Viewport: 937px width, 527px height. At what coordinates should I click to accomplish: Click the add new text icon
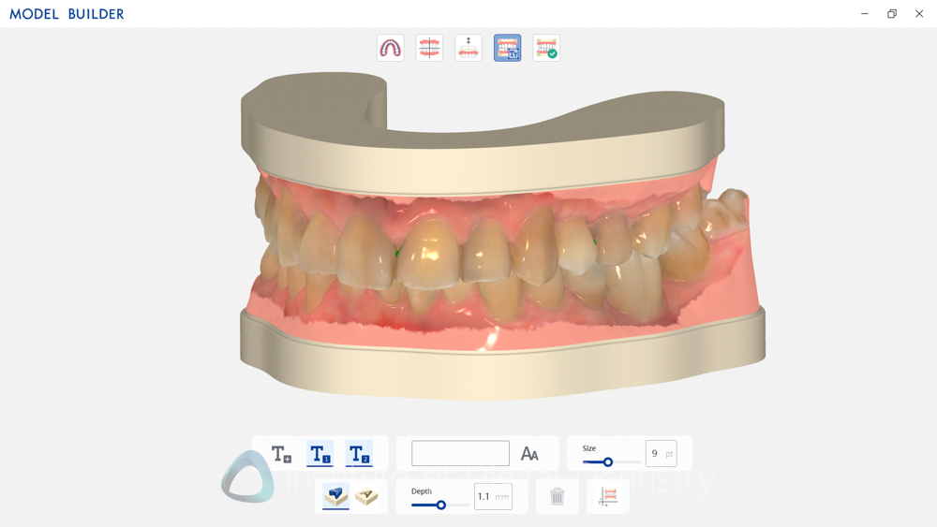281,454
